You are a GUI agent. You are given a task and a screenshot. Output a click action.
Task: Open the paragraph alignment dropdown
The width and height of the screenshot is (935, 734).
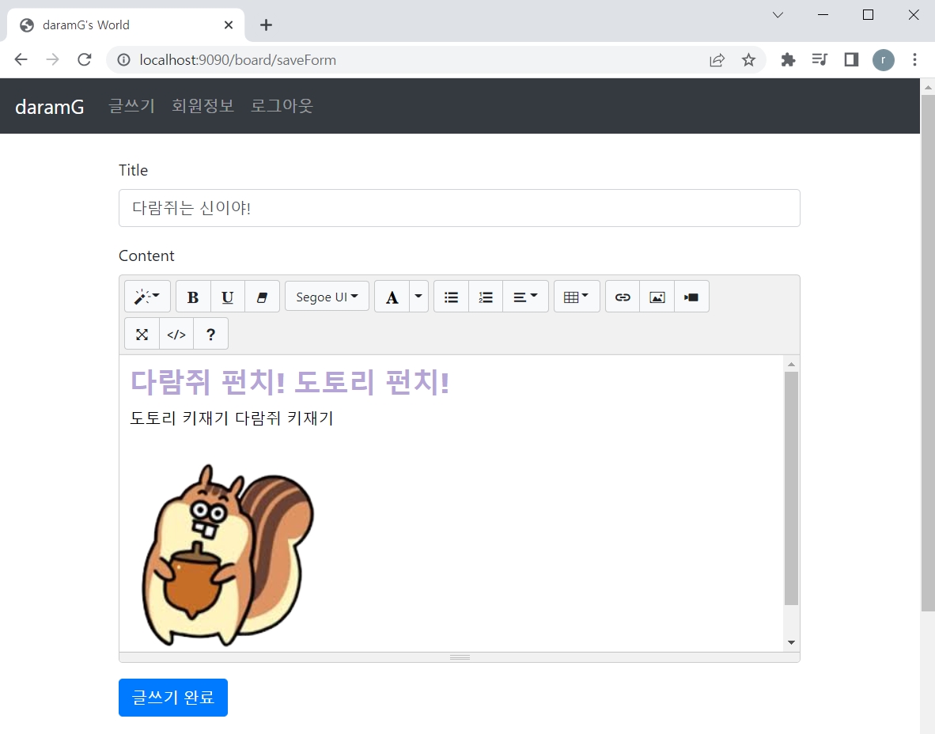(x=525, y=297)
